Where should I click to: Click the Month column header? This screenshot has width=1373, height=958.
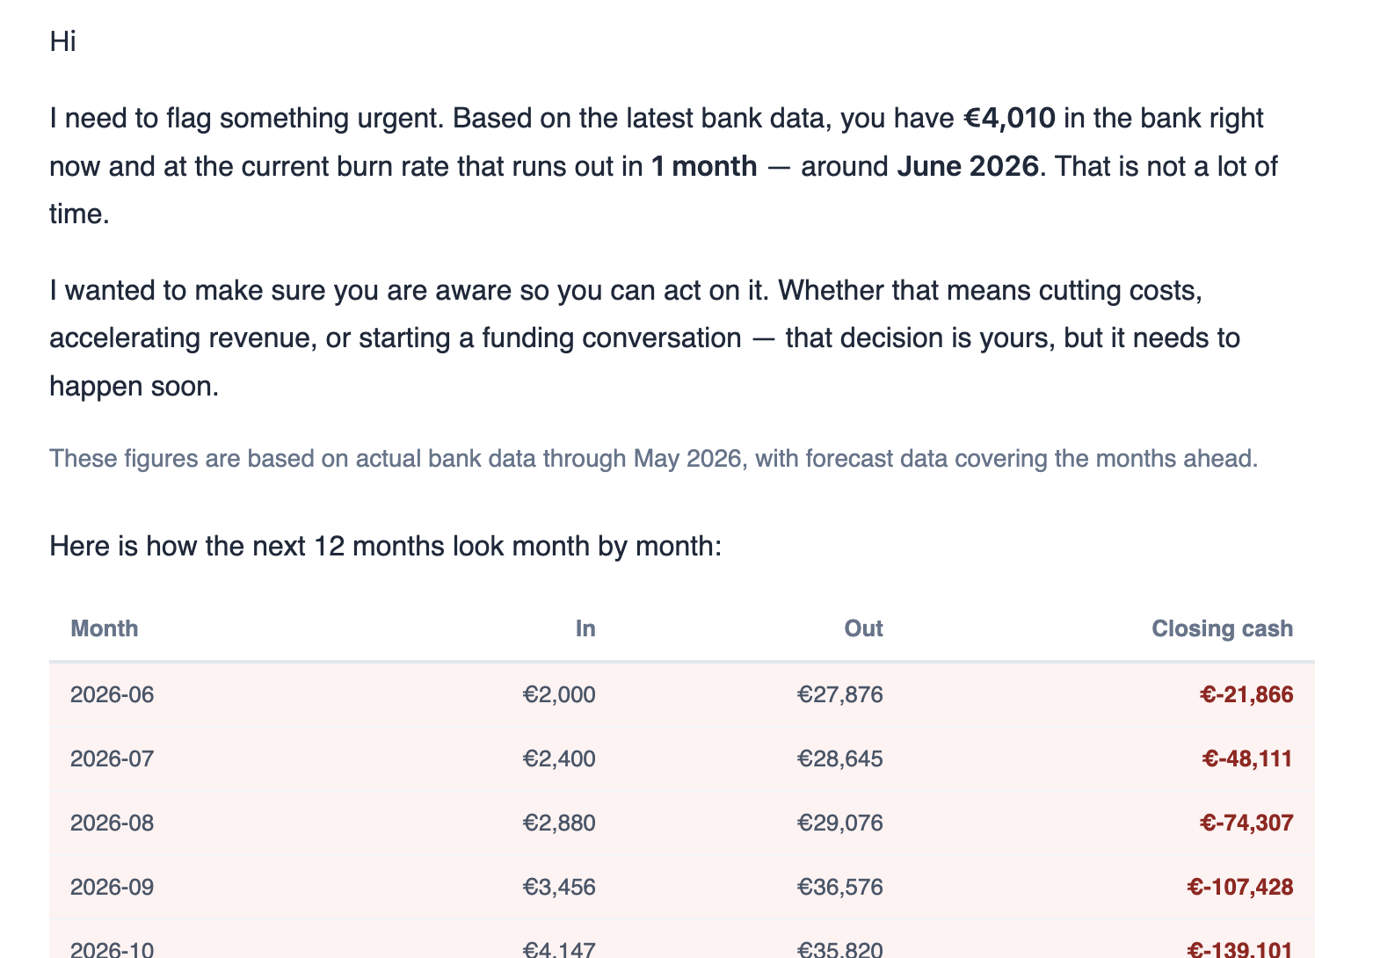point(105,628)
